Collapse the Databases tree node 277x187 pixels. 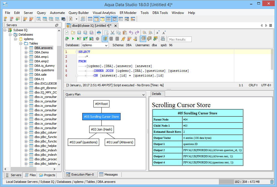coord(10,35)
